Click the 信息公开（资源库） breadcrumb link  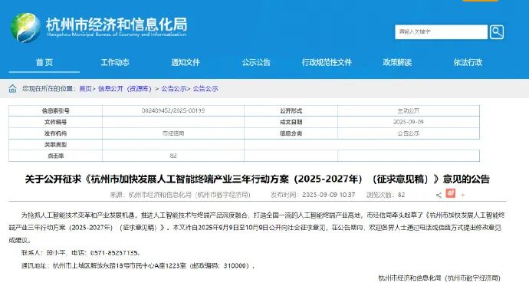pyautogui.click(x=125, y=89)
